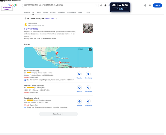Click the Florida map pin

[x=57, y=53]
